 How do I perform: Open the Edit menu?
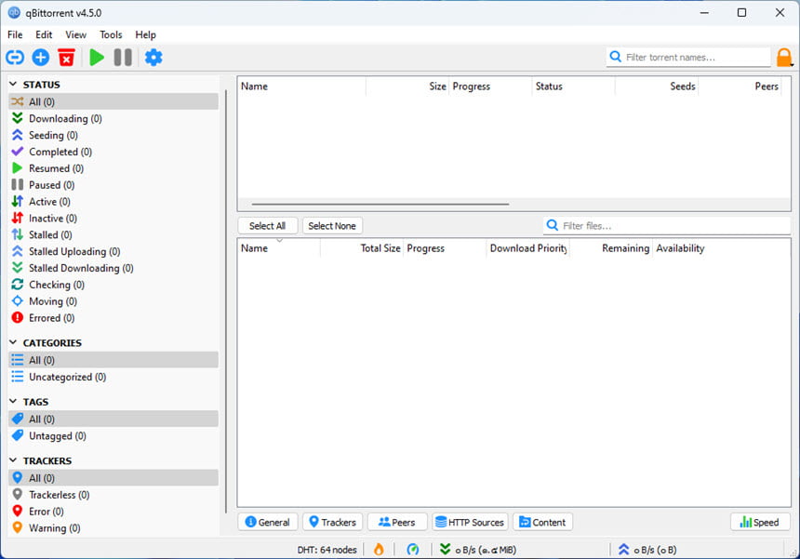pyautogui.click(x=44, y=34)
